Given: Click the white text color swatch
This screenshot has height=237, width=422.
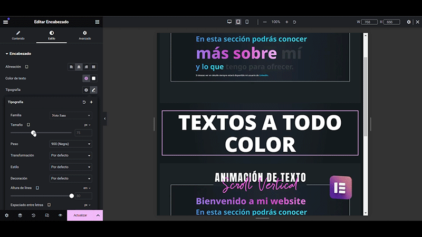Looking at the screenshot, I should 93,78.
